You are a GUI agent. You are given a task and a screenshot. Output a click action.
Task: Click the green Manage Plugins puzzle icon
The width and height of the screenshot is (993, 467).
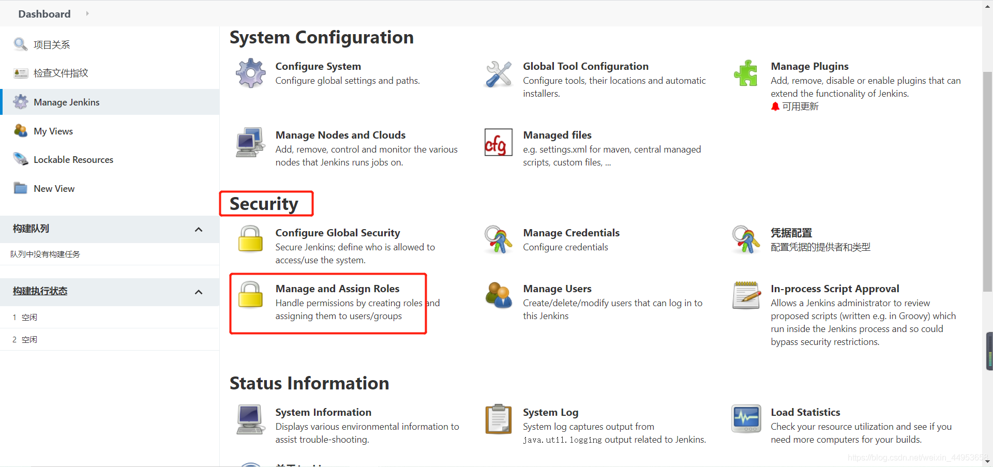tap(745, 73)
